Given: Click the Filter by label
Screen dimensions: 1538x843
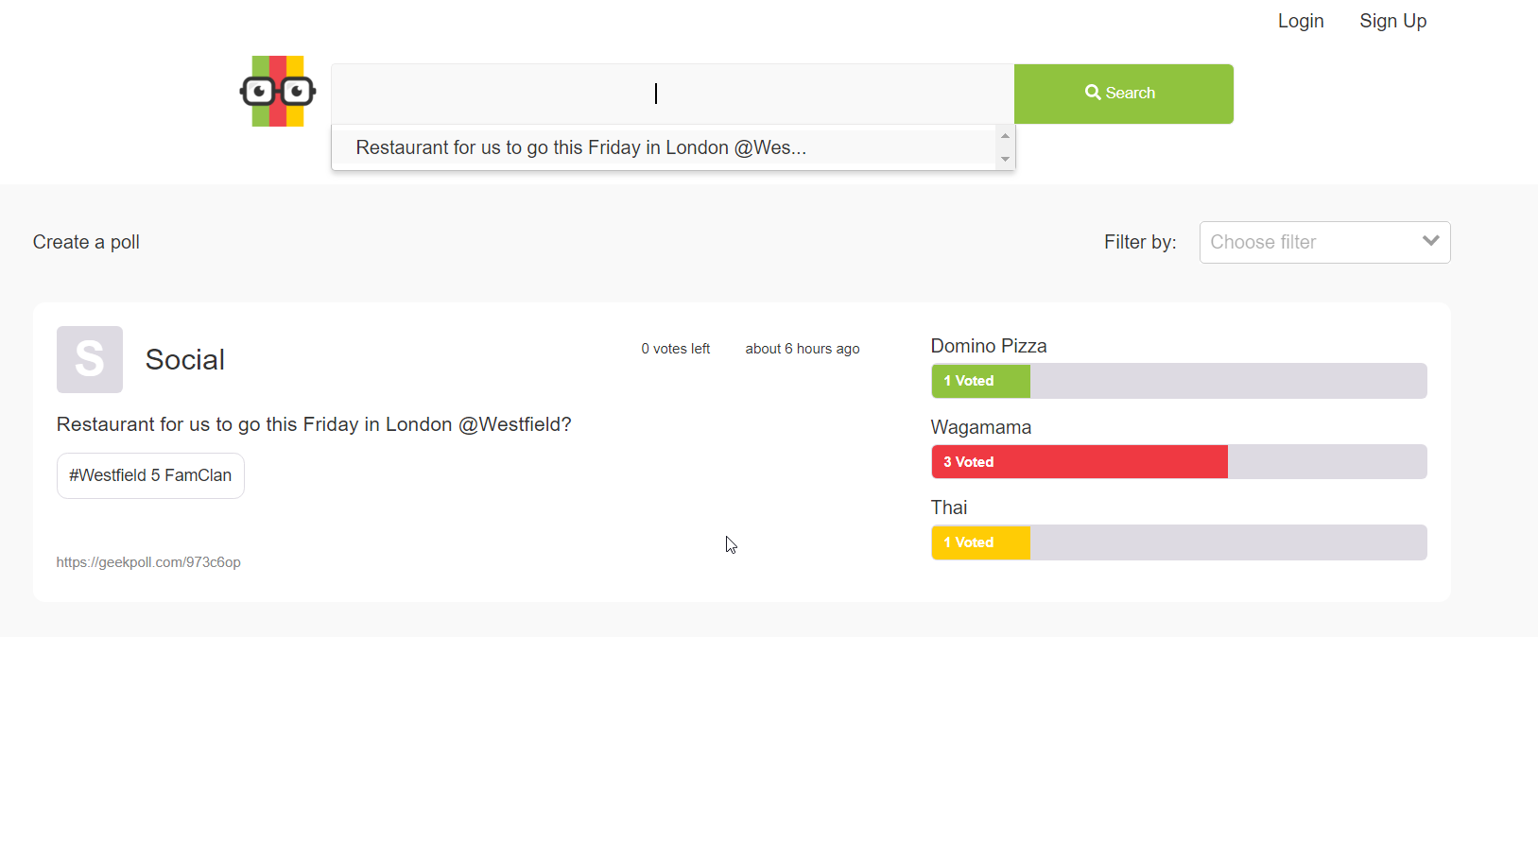Looking at the screenshot, I should 1140,242.
